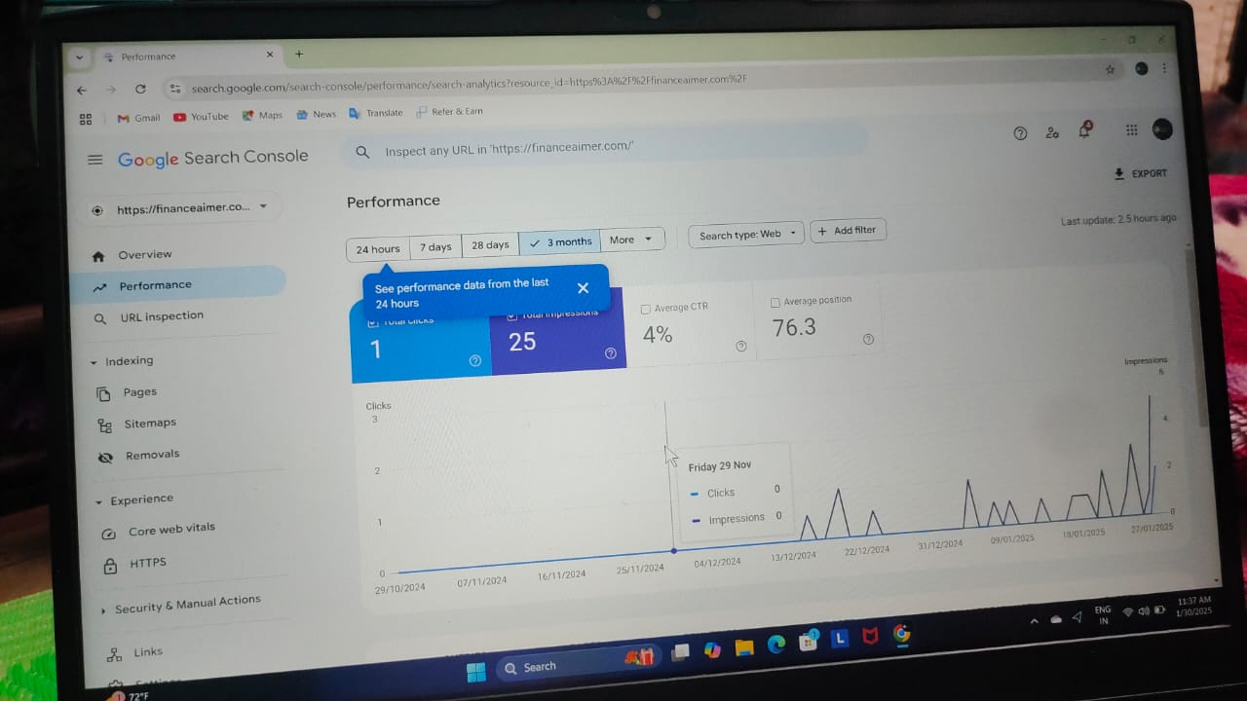Click help icon on Total clicks card

coord(475,360)
